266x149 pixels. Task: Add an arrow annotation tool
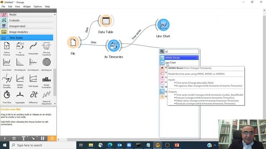33,138
